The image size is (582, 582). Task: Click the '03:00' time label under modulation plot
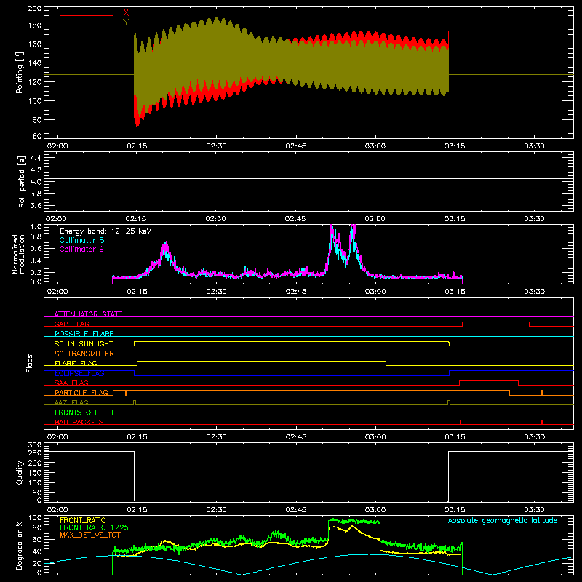click(375, 292)
